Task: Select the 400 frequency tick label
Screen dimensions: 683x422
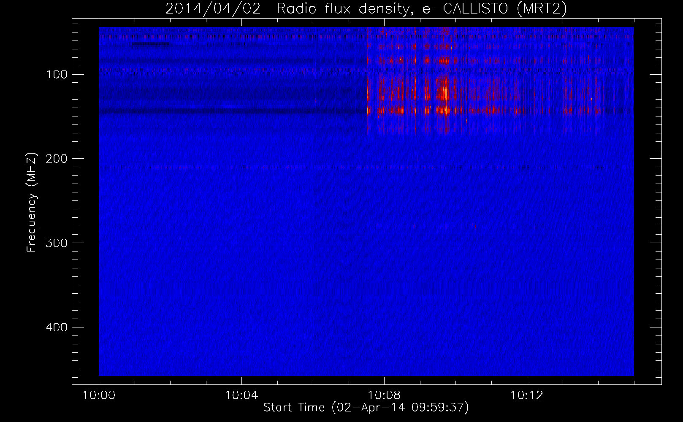Action: click(x=57, y=327)
